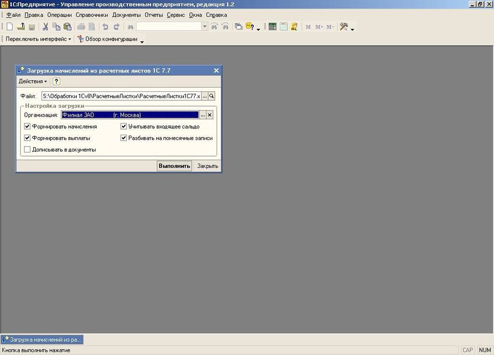The height and width of the screenshot is (355, 494).
Task: Open the Правка menu
Action: [x=34, y=15]
